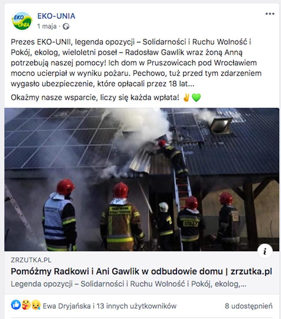The width and height of the screenshot is (281, 319).
Task: View 'Ewa Dryjańska i 13 innych użytkowników' reactions
Action: point(110,306)
